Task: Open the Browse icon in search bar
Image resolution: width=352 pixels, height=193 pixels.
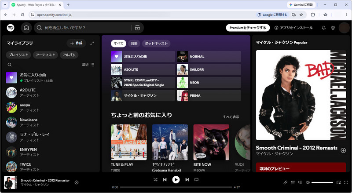Action: (137, 28)
